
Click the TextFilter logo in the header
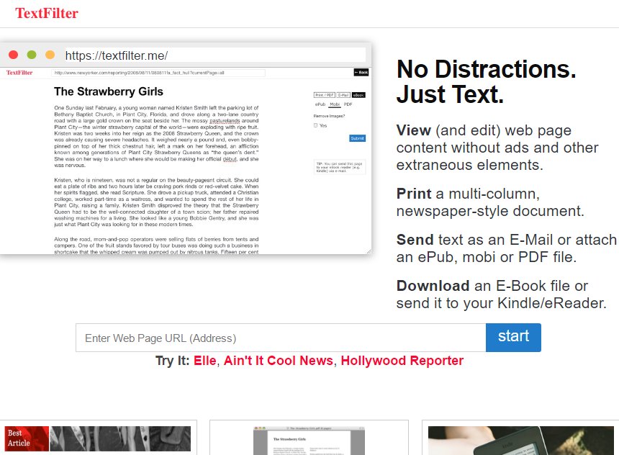pyautogui.click(x=47, y=13)
